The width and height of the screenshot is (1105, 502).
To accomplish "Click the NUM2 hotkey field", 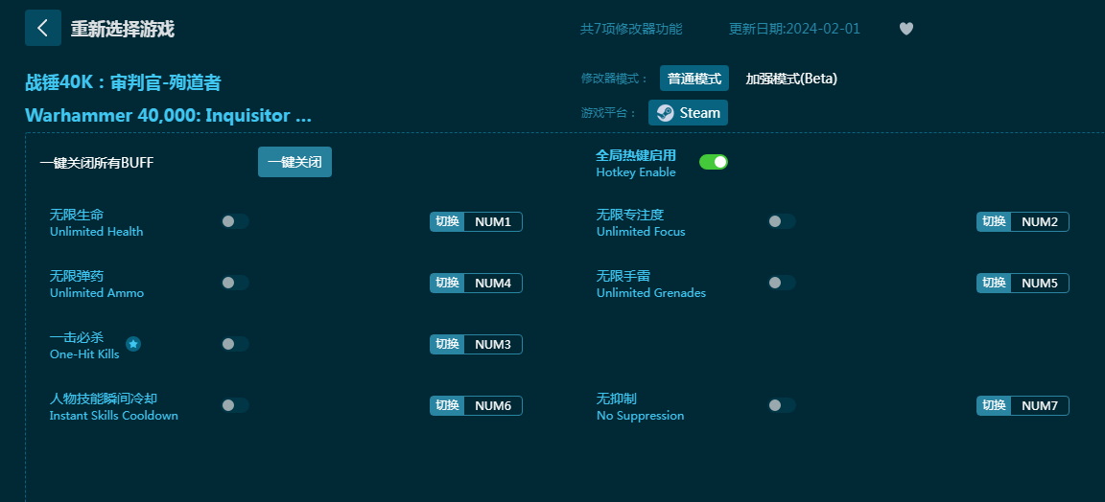I will 1040,222.
